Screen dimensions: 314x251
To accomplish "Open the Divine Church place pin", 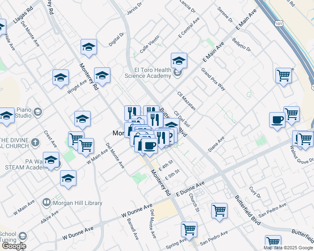I will pos(35,143).
